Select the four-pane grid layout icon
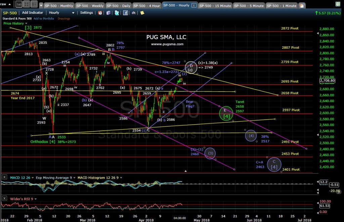Screen dimensions: 344x222 (27, 4)
